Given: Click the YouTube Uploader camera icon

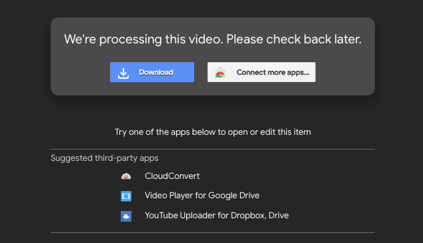Looking at the screenshot, I should [126, 216].
